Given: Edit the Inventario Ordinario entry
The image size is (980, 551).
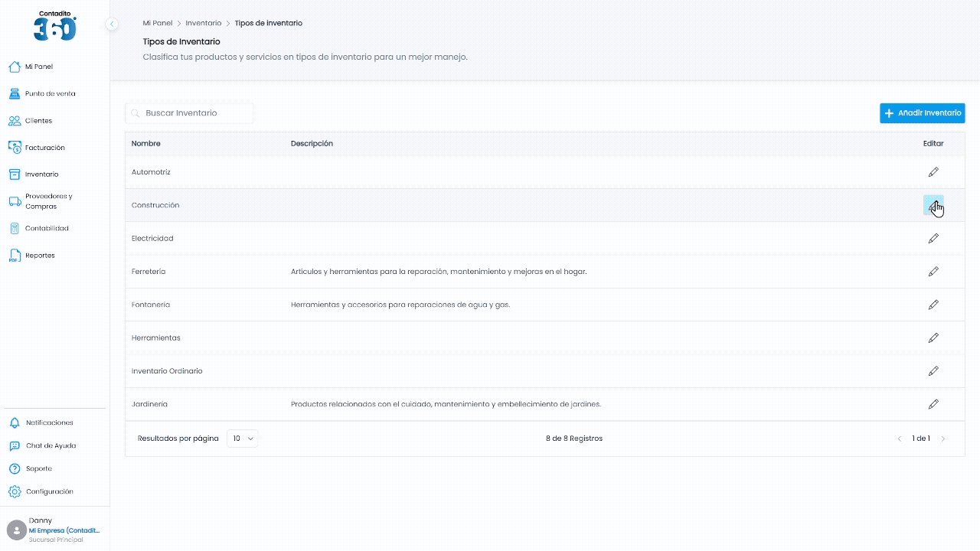Looking at the screenshot, I should pos(933,371).
